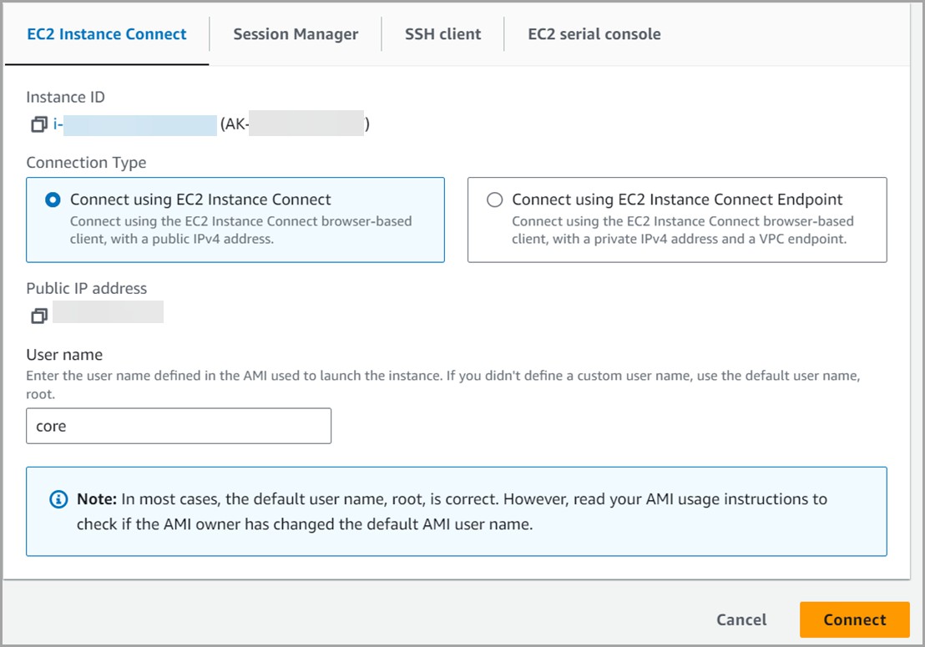The width and height of the screenshot is (925, 647).
Task: Copy the Public IP address with copy icon
Action: pos(39,316)
